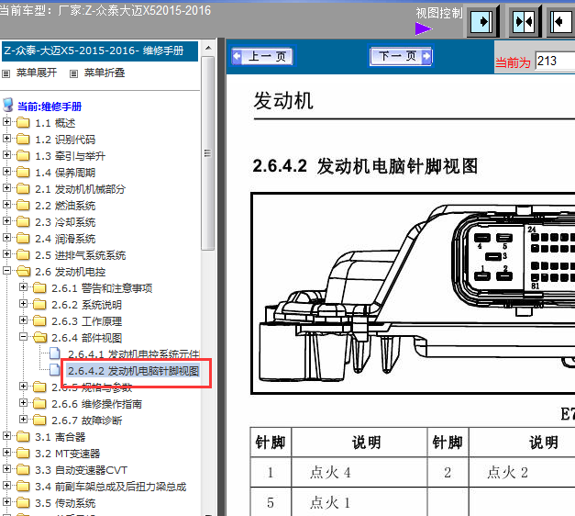This screenshot has width=575, height=516.
Task: Click the view control left-arrow panel icon
Action: 561,21
